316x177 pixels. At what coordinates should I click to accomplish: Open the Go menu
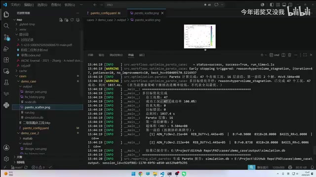(x=70, y=4)
